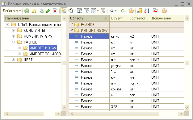
Task: Click the 1 шт object cell
Action: 119,72
